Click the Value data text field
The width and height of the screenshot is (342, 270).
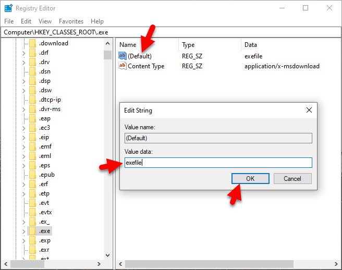point(218,163)
